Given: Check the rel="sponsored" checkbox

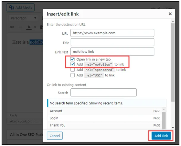Looking at the screenshot, I should coord(72,70).
